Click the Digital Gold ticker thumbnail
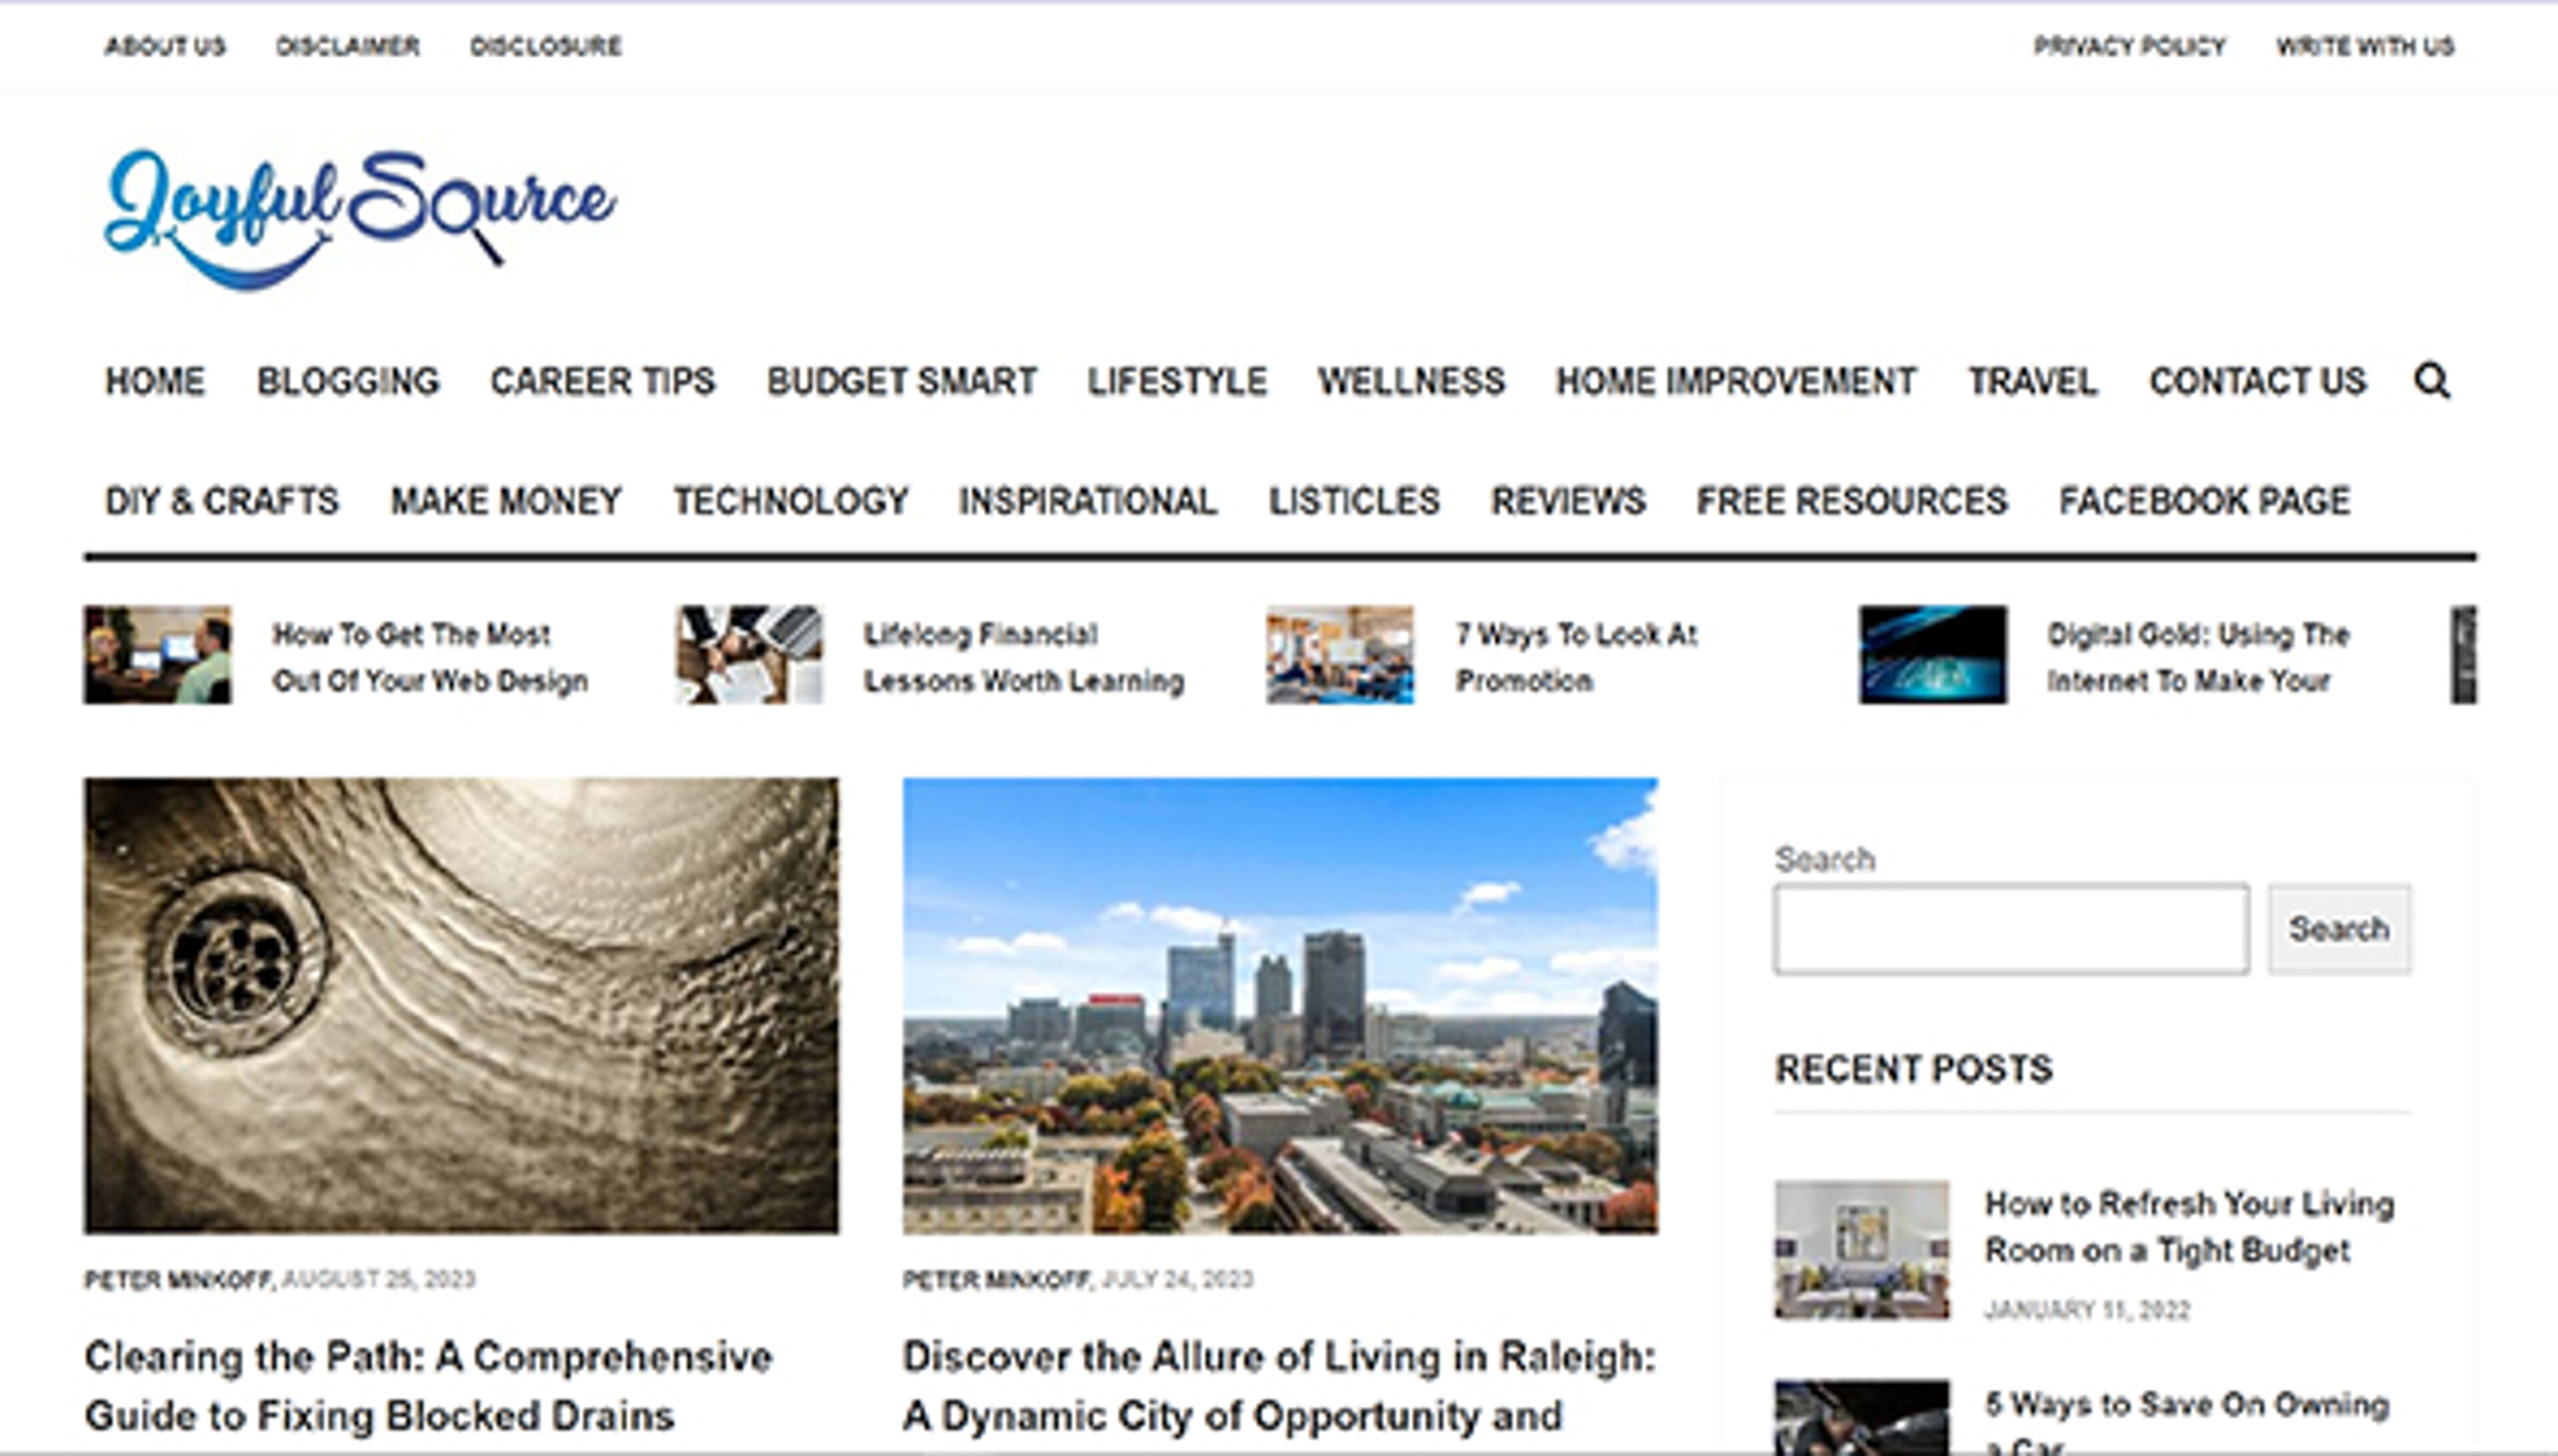 pyautogui.click(x=1932, y=655)
